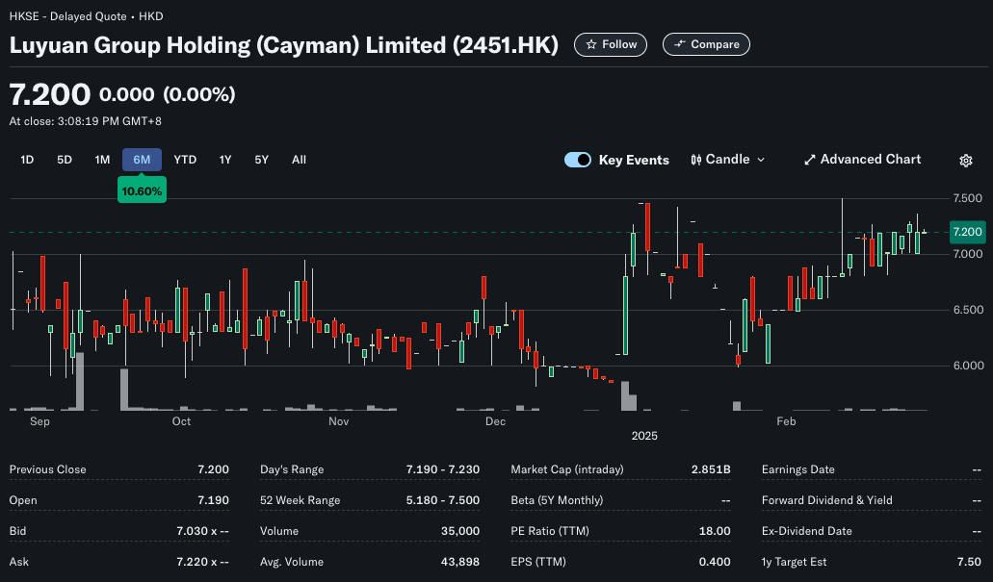The width and height of the screenshot is (993, 582).
Task: Click Market Cap value 2.851B
Action: (711, 469)
